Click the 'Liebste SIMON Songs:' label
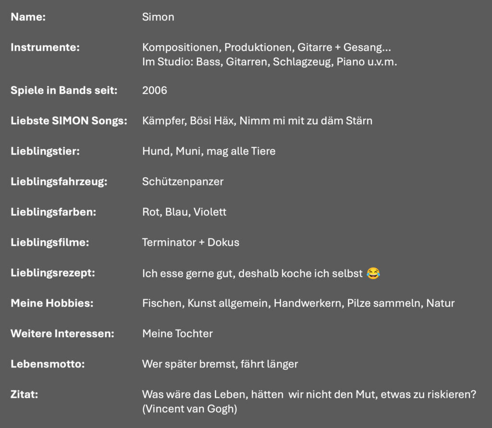Image resolution: width=492 pixels, height=428 pixels. pos(69,121)
